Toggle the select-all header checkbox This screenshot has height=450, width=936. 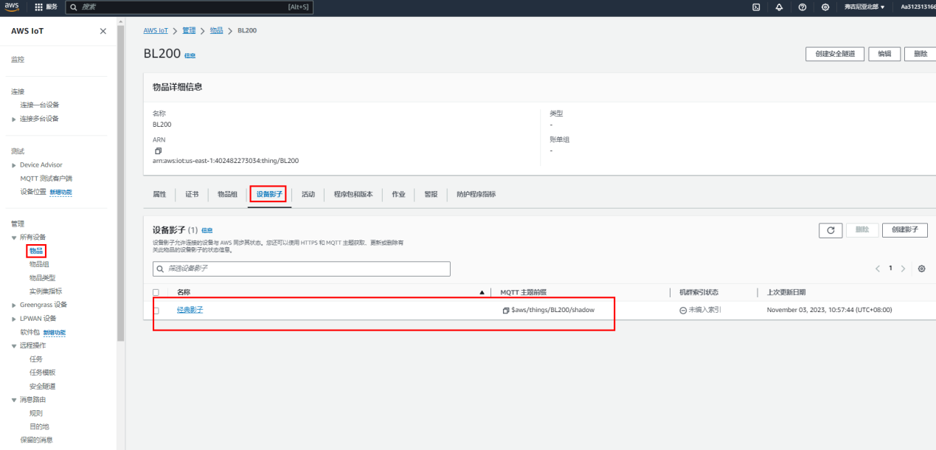[x=156, y=293]
